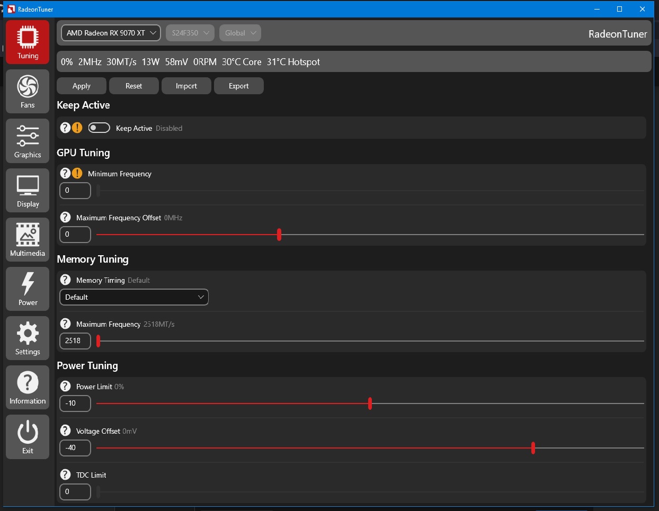Click the GPU Tuning section heading

(x=83, y=153)
